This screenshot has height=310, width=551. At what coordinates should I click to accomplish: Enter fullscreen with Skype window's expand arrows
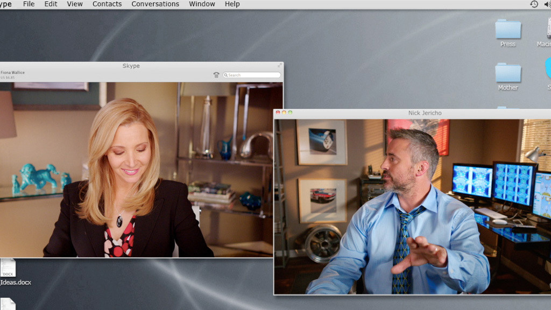[279, 66]
